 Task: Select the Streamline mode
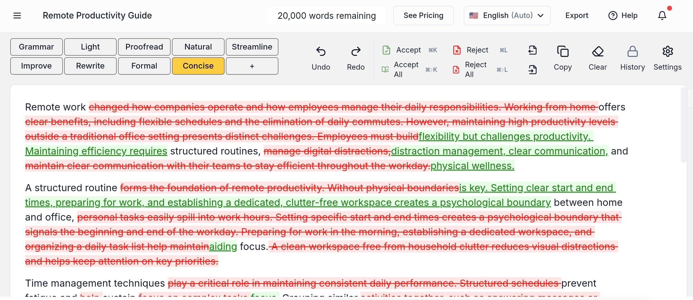coord(252,47)
